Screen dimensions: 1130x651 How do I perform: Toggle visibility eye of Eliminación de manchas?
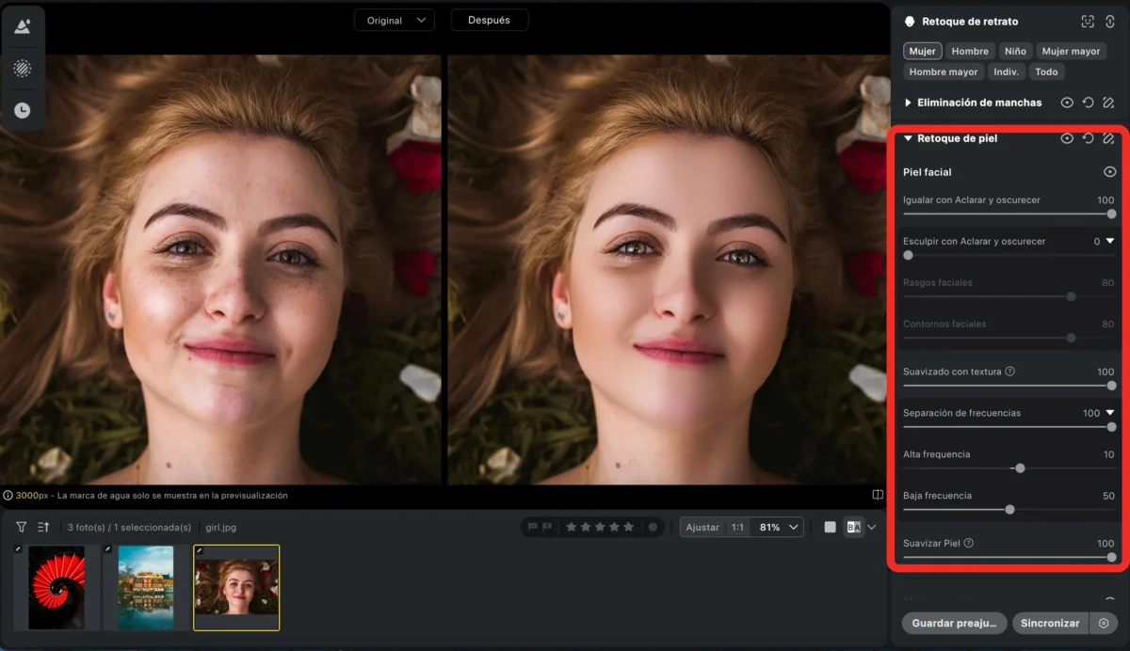point(1067,103)
